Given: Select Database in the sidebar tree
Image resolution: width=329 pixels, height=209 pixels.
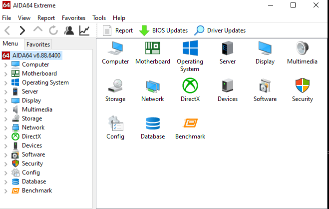Looking at the screenshot, I should pyautogui.click(x=34, y=181).
